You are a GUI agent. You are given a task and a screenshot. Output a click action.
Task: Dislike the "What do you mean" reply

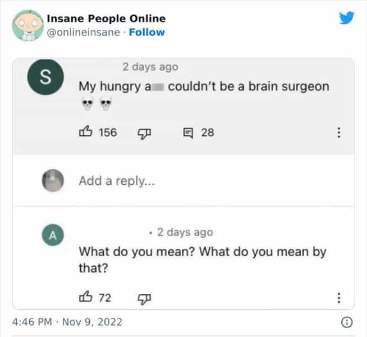(143, 298)
